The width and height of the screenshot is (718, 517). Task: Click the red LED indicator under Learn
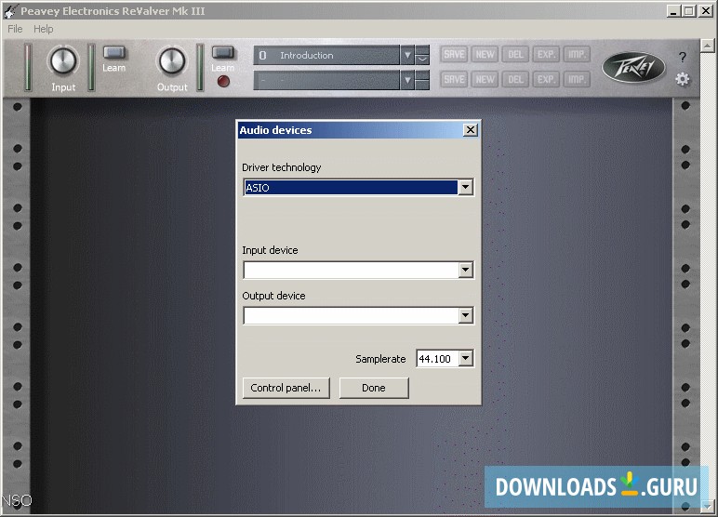pos(223,82)
